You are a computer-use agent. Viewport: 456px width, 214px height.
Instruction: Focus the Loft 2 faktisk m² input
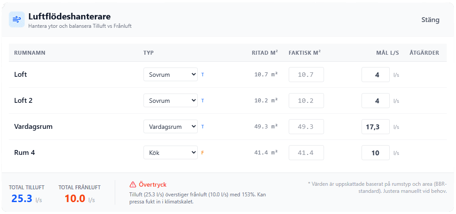tap(306, 101)
